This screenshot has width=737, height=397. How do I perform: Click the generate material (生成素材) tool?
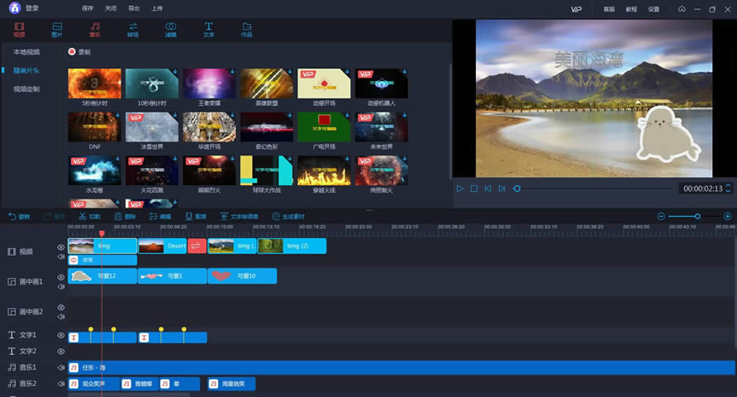[x=288, y=217]
